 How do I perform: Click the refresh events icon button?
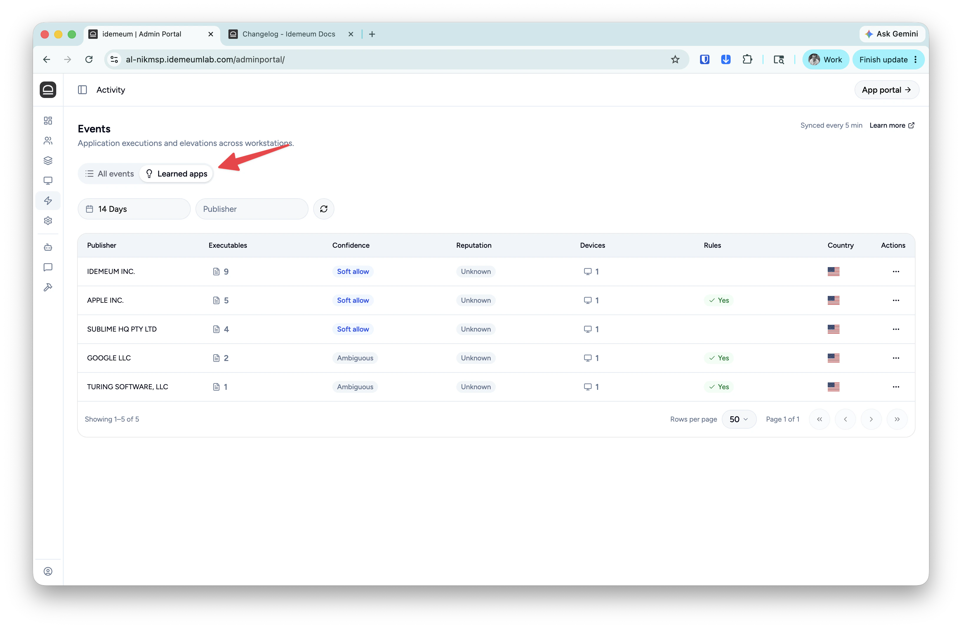(x=324, y=209)
